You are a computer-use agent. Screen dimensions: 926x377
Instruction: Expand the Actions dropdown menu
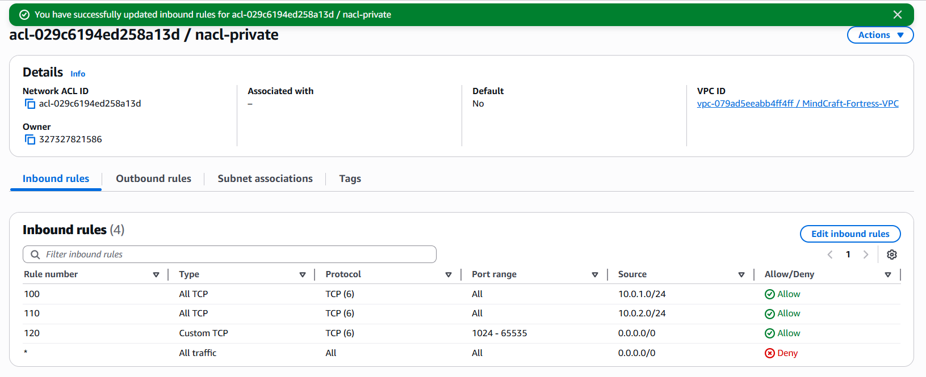tap(880, 35)
